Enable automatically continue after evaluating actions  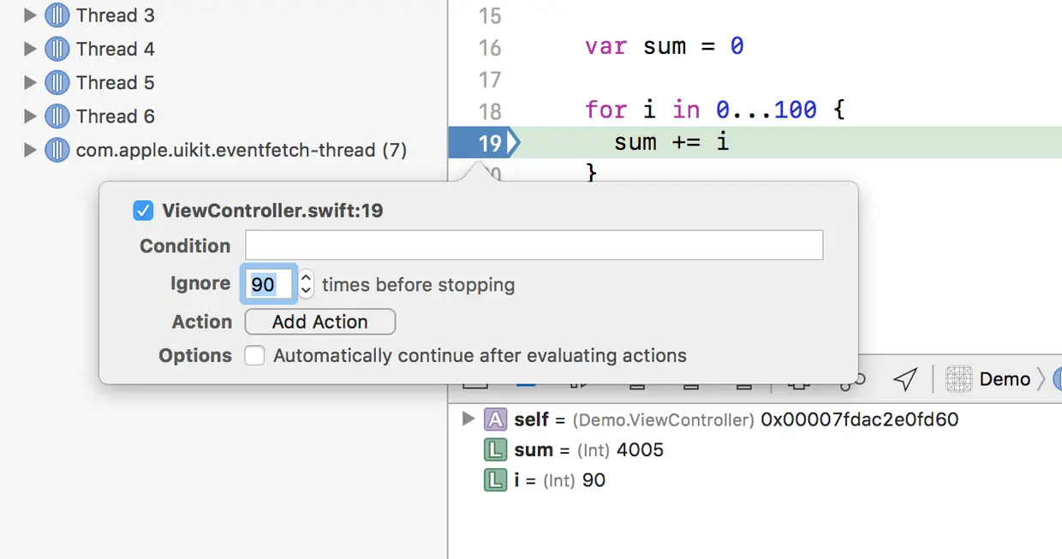(254, 355)
